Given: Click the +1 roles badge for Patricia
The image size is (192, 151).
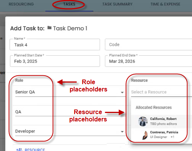Looking at the screenshot, I should 172,137.
